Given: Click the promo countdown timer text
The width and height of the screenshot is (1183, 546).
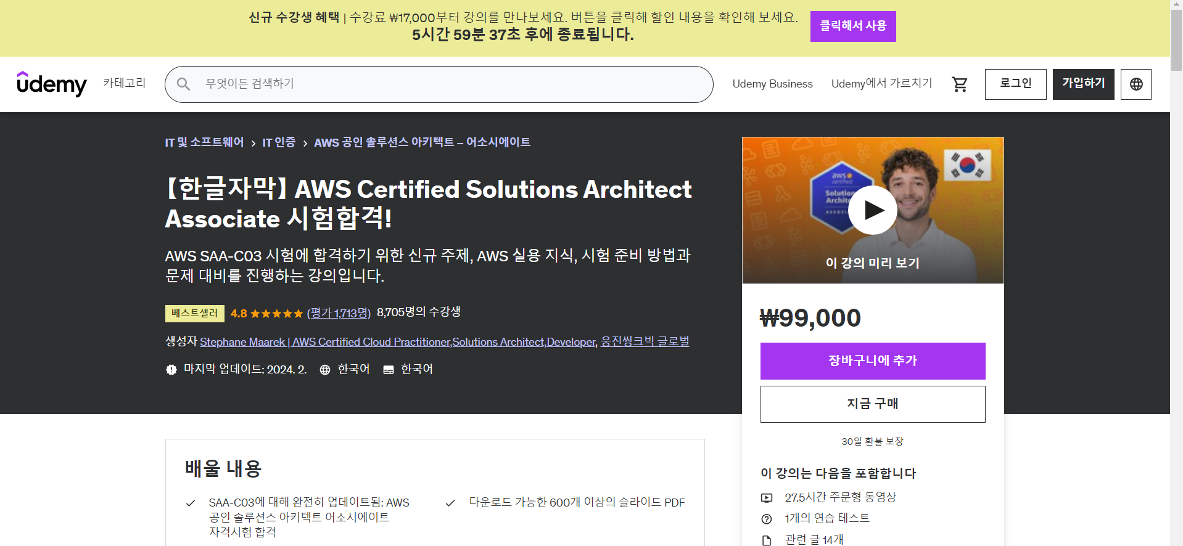Looking at the screenshot, I should tap(523, 35).
